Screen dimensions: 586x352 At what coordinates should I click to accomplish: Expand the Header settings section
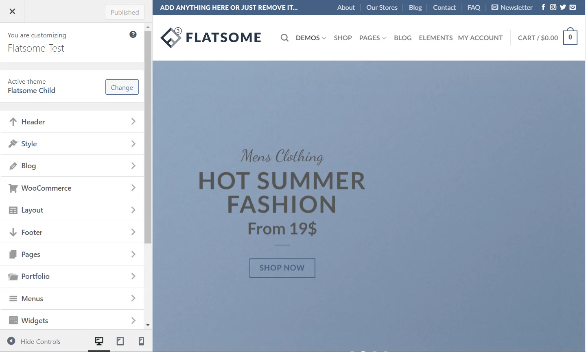72,122
